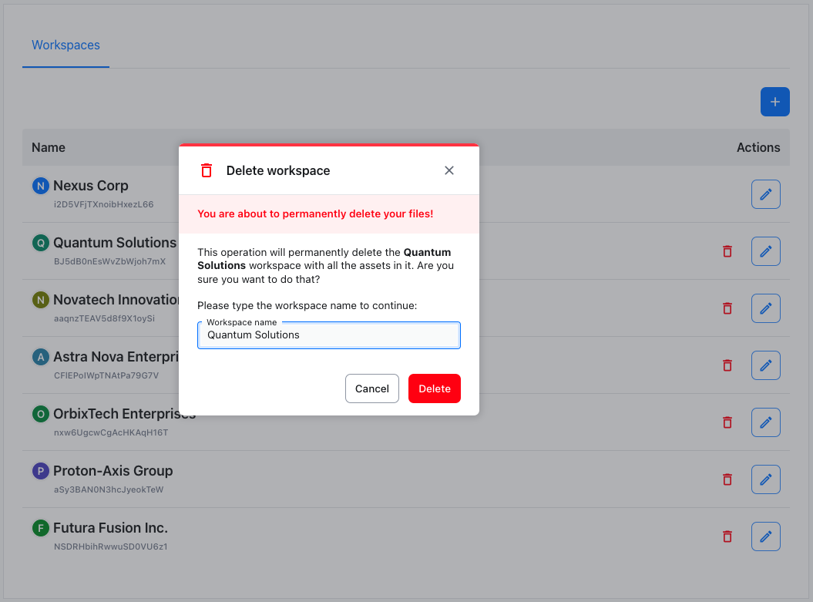This screenshot has height=602, width=813.
Task: Click the workspace name input field
Action: click(x=328, y=335)
